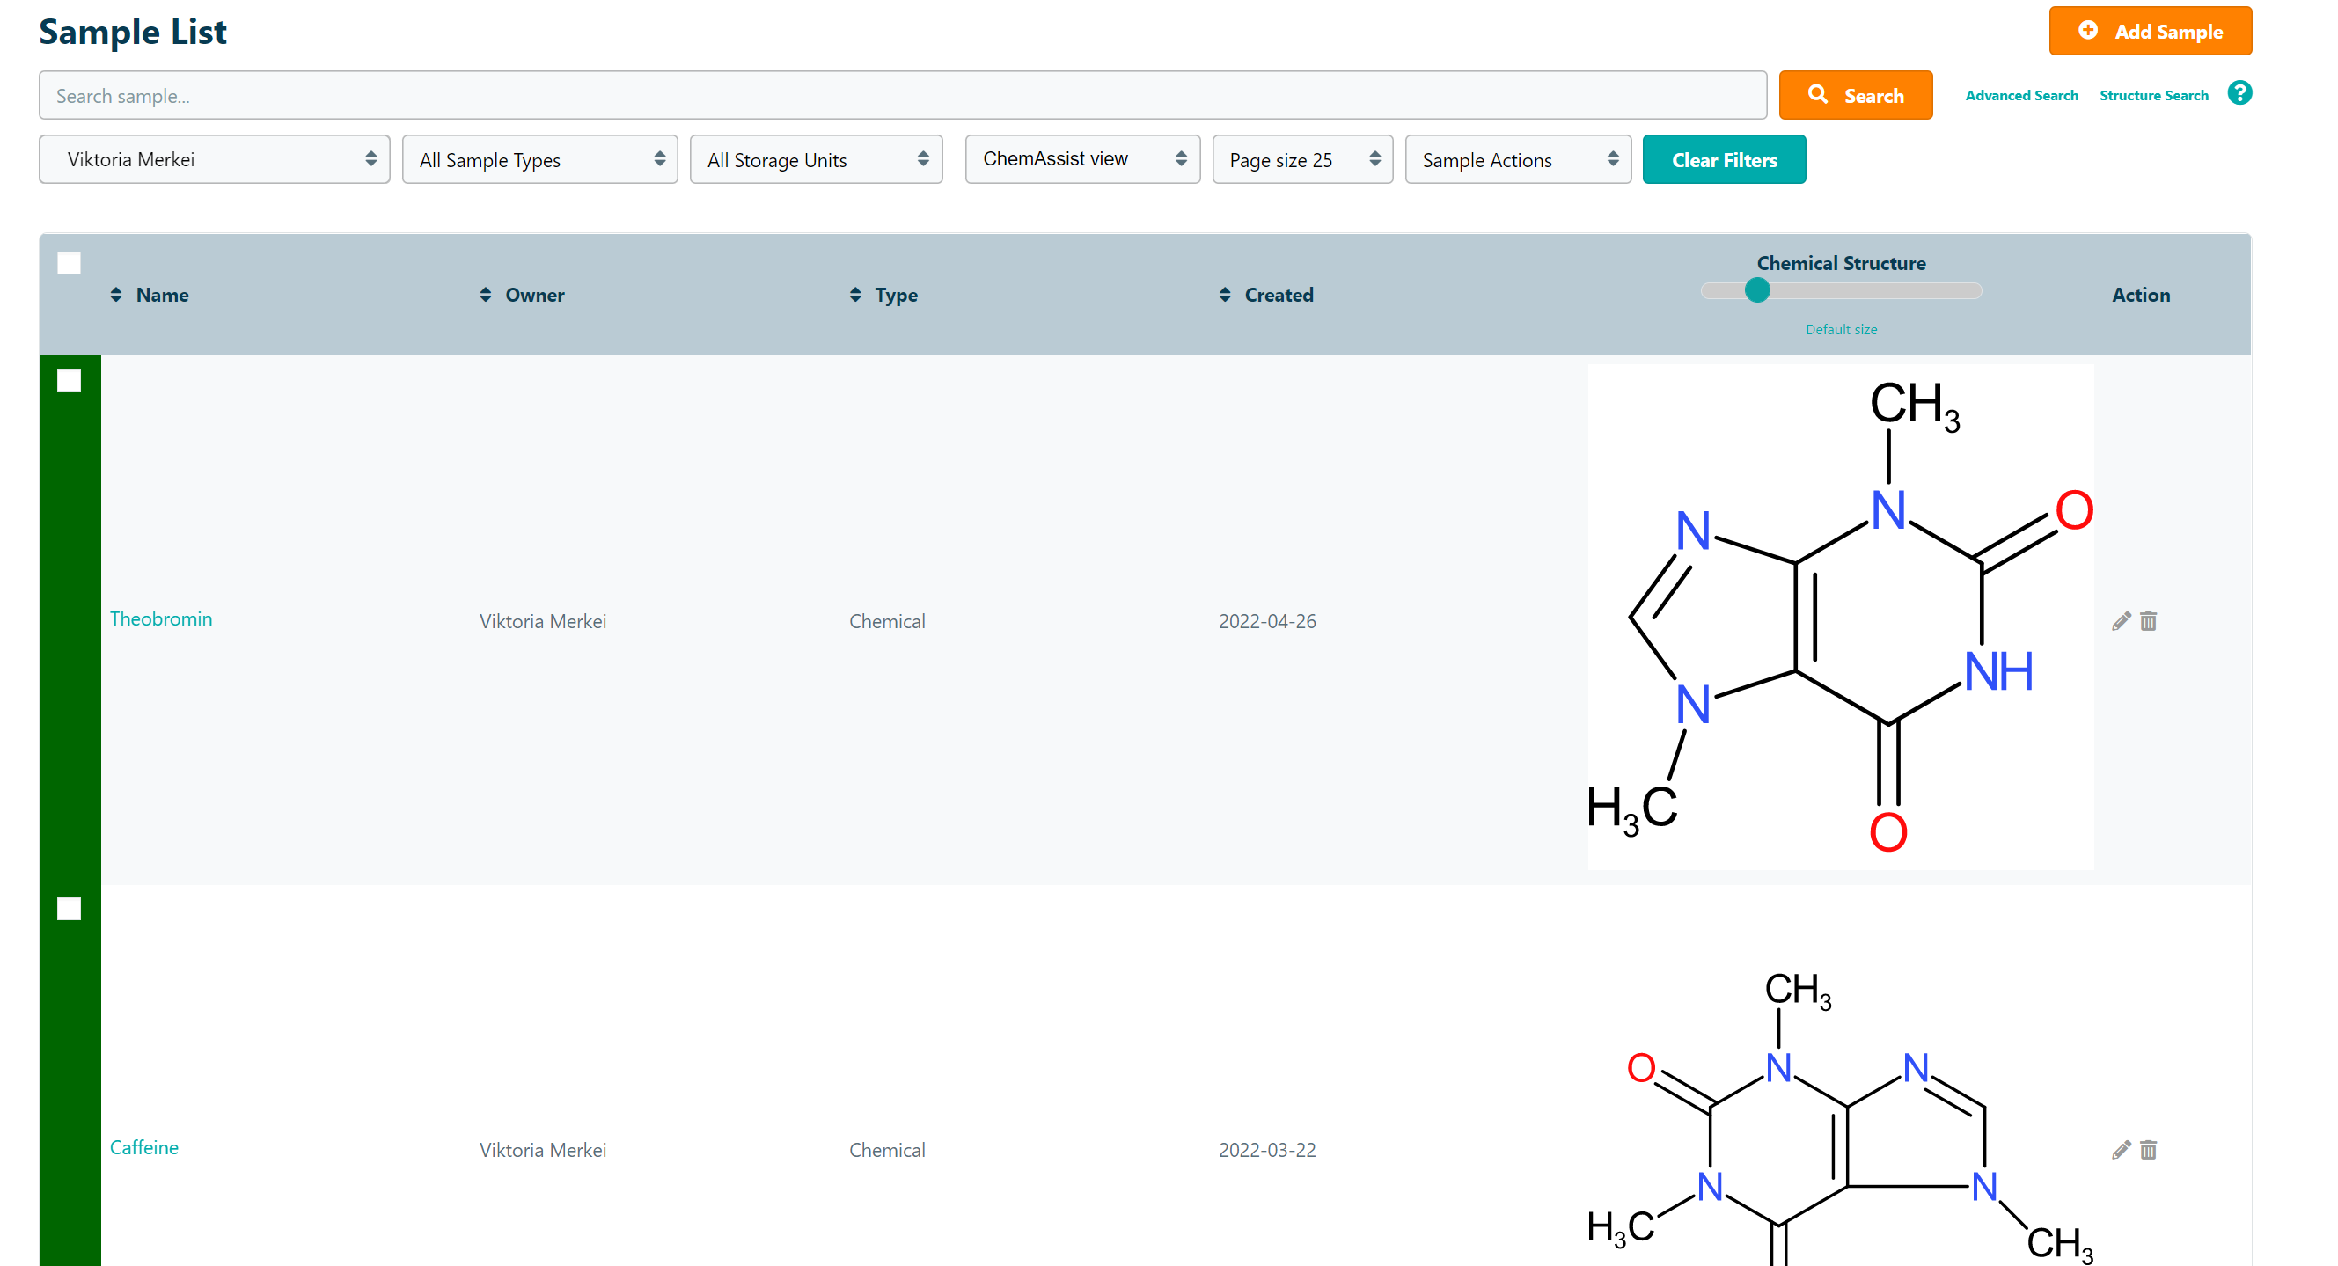This screenshot has height=1266, width=2338.
Task: Click the trash delete icon for Theobromin
Action: (x=2147, y=621)
